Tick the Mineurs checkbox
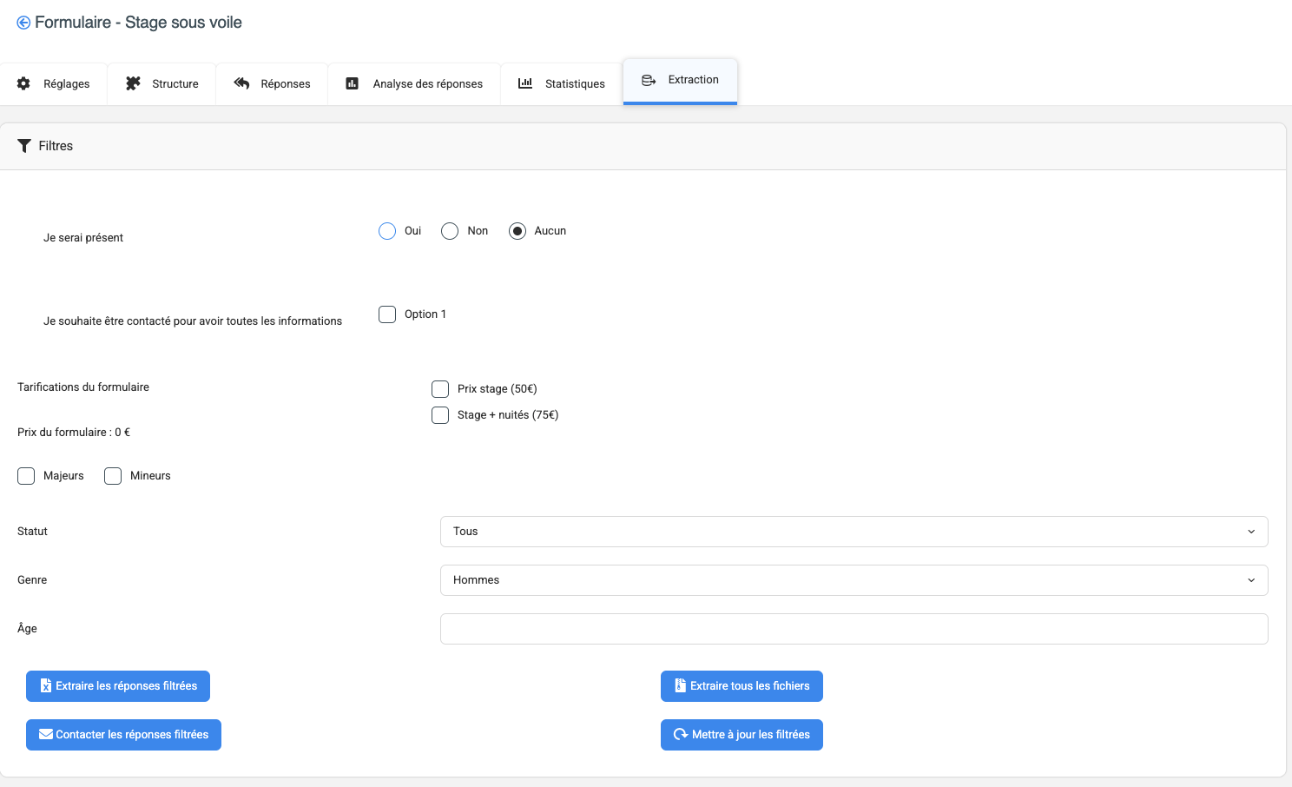Screen dimensions: 1292x787 point(113,476)
